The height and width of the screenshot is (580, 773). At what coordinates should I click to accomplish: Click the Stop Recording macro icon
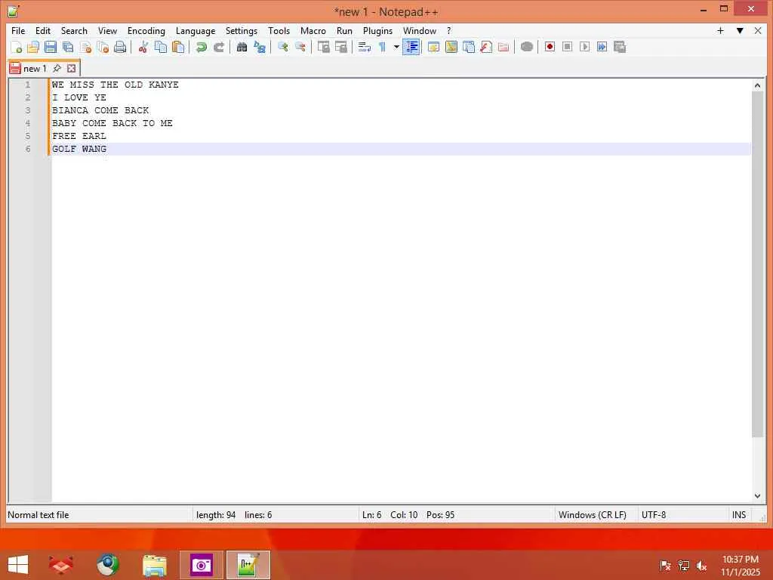pyautogui.click(x=567, y=47)
